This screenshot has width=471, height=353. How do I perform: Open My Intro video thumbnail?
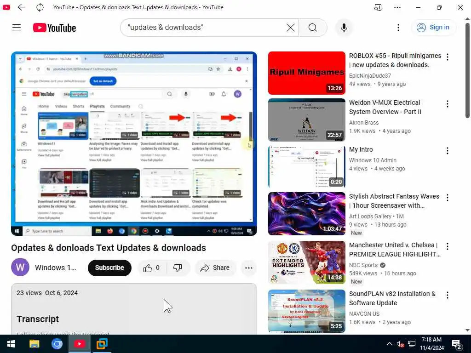pos(307,166)
